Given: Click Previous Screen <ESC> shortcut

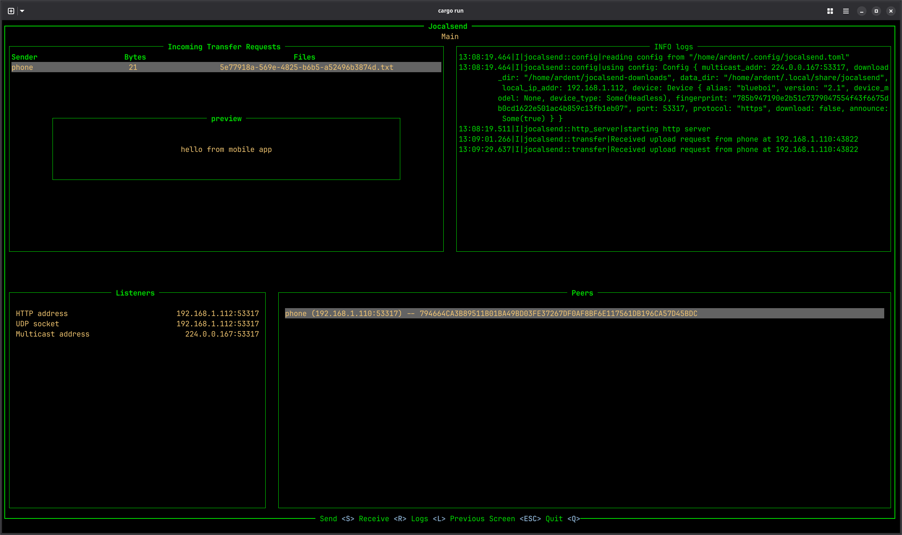Looking at the screenshot, I should 495,519.
